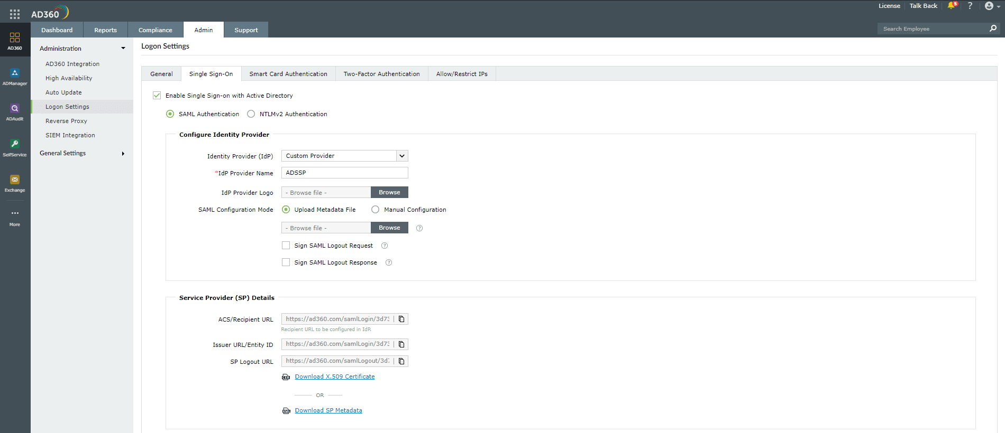
Task: Copy the ACS/Recipient URL
Action: [401, 319]
